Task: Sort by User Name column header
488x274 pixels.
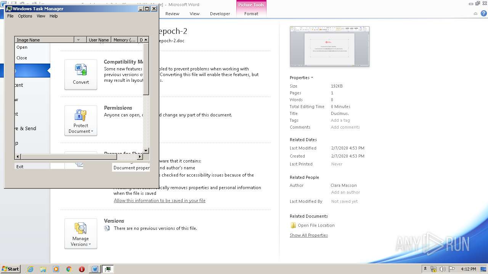Action: pyautogui.click(x=99, y=40)
